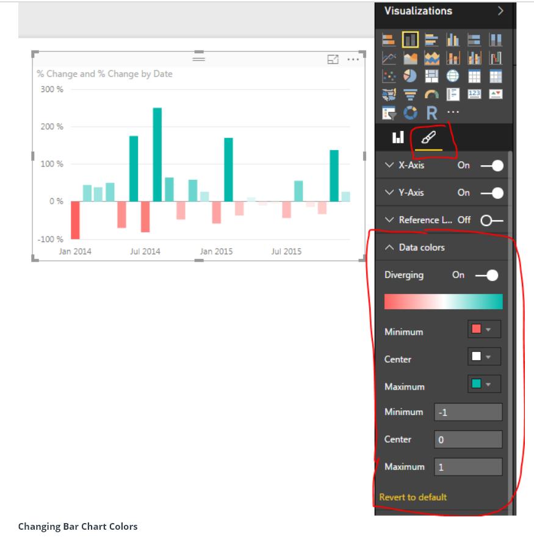
Task: Select the area chart visualization
Action: click(x=410, y=58)
